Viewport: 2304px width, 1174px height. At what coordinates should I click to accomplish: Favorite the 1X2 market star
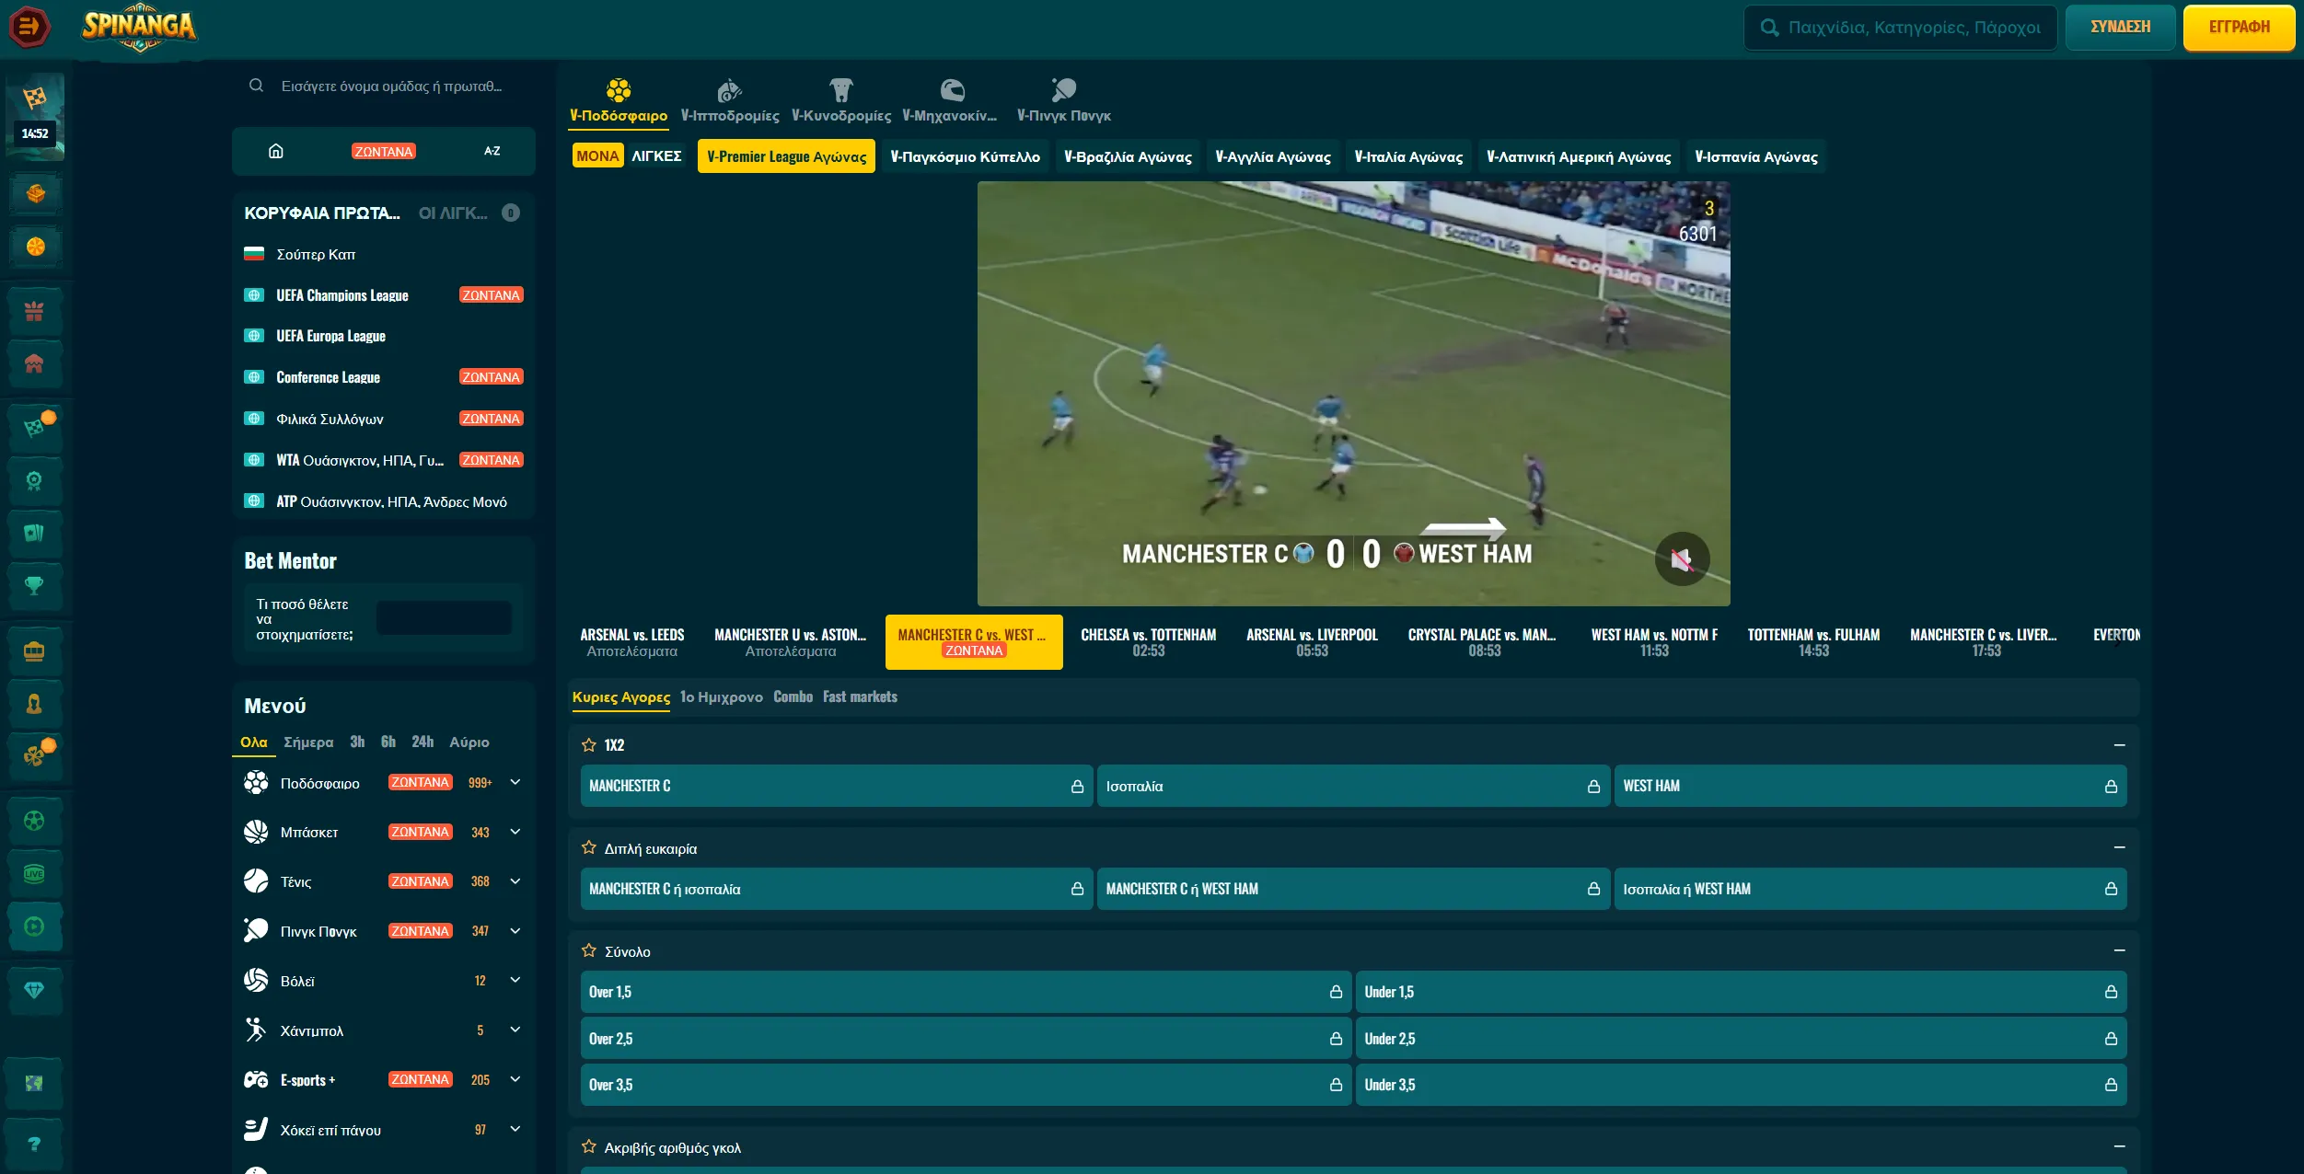click(589, 745)
